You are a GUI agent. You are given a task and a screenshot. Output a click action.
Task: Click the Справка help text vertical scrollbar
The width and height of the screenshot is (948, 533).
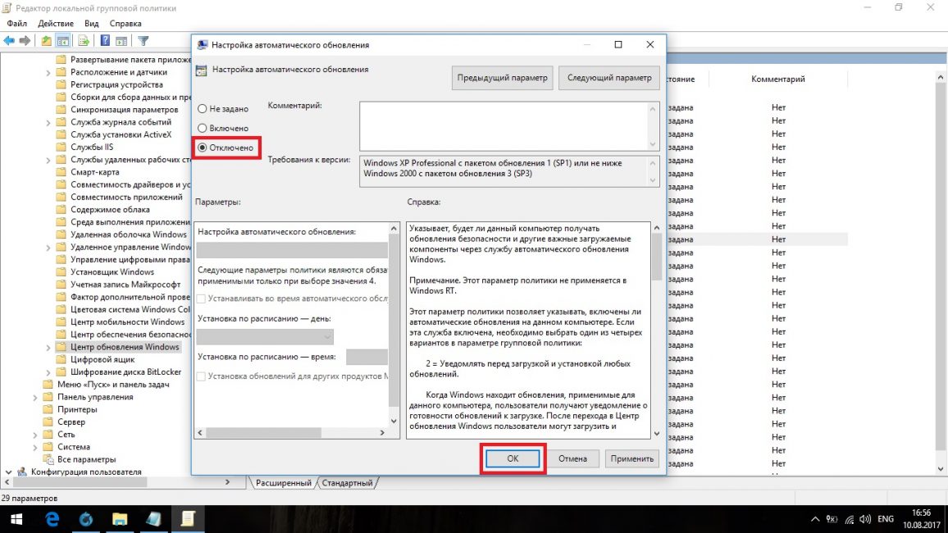point(657,330)
